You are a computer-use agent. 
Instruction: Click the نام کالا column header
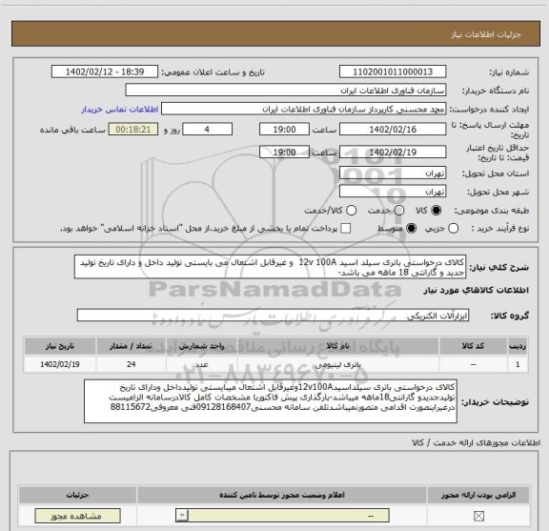pyautogui.click(x=338, y=346)
